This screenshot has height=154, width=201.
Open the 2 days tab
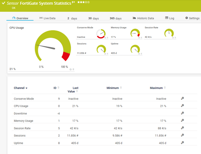coord(72,18)
